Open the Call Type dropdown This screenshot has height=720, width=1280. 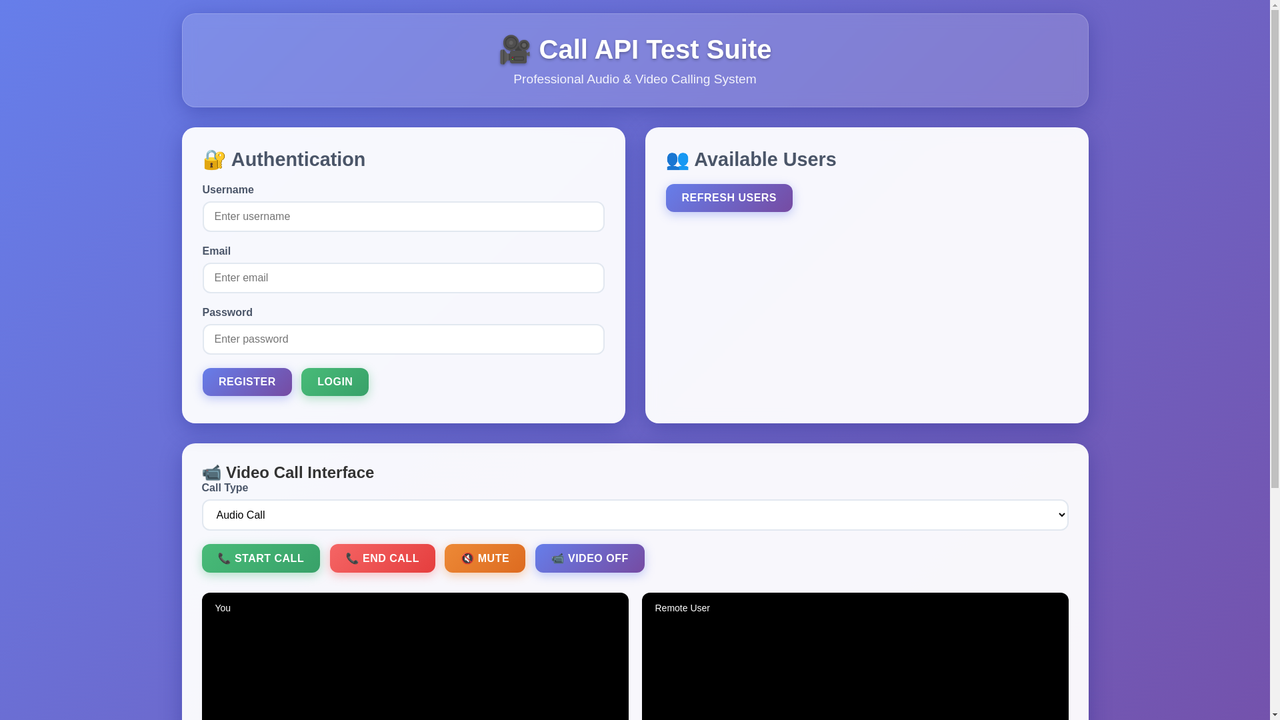[635, 515]
